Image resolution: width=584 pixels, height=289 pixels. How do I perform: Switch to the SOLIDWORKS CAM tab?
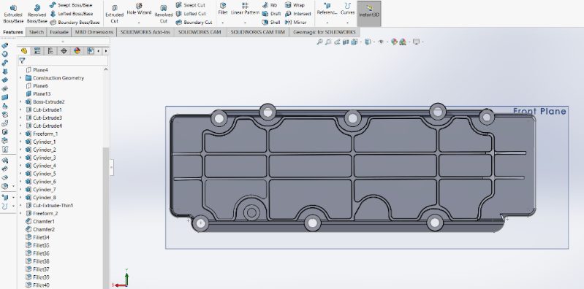click(200, 32)
